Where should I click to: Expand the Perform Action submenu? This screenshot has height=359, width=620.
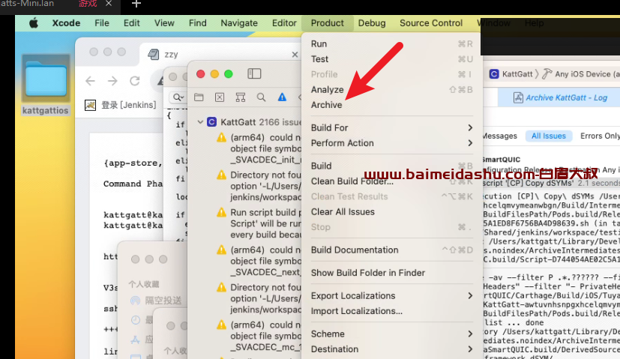[391, 143]
